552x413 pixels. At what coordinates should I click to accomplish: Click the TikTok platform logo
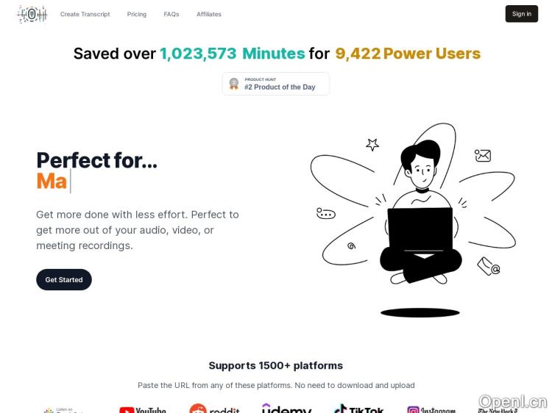tap(358, 409)
